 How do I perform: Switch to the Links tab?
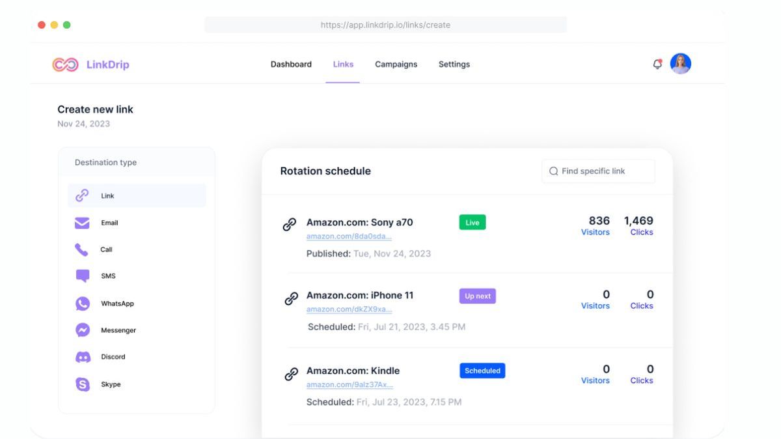[x=343, y=64]
